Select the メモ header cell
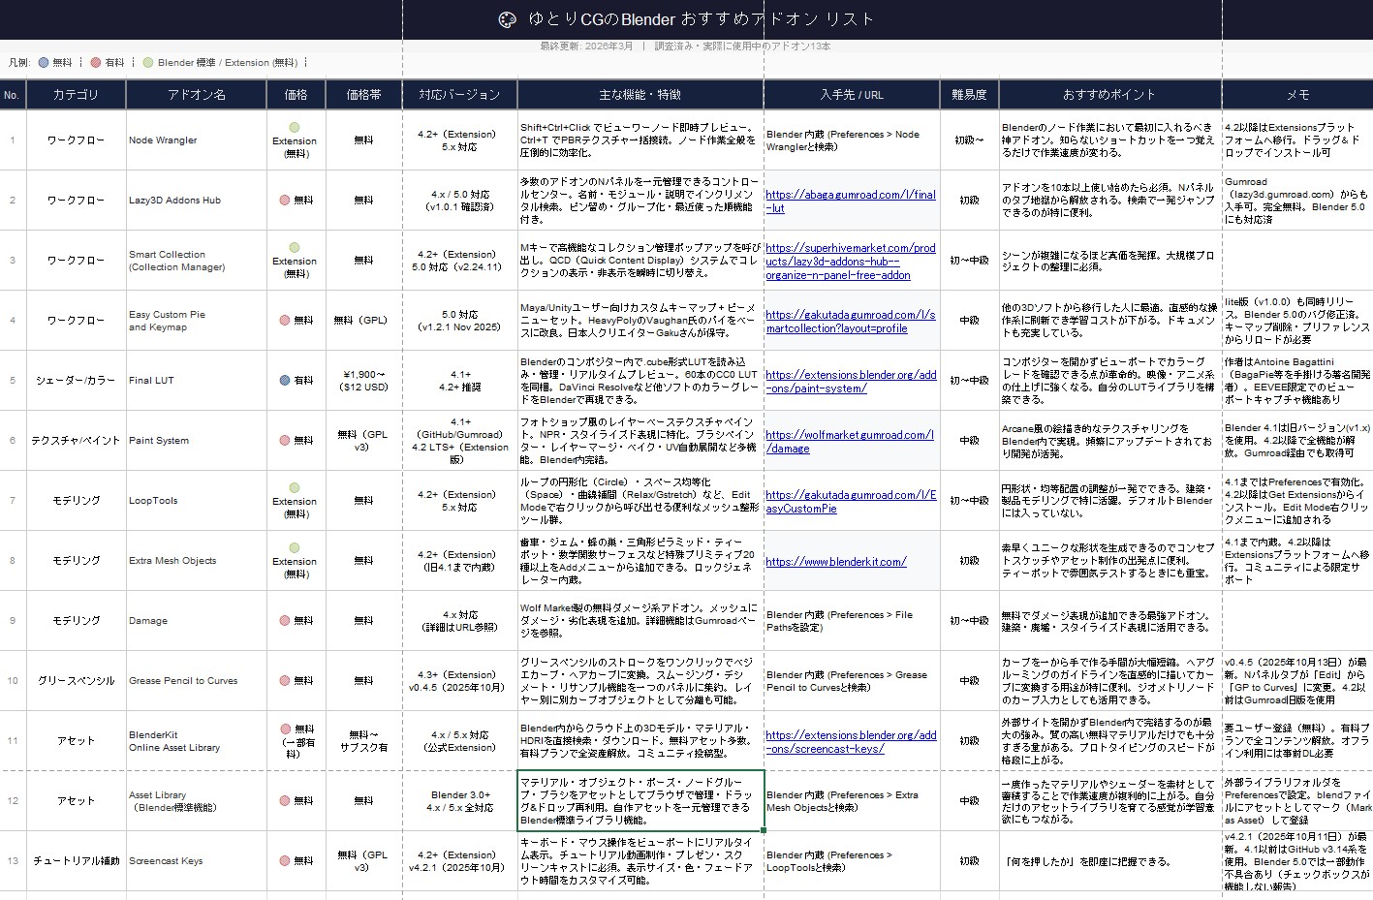Viewport: 1373px width, 900px height. coord(1297,94)
